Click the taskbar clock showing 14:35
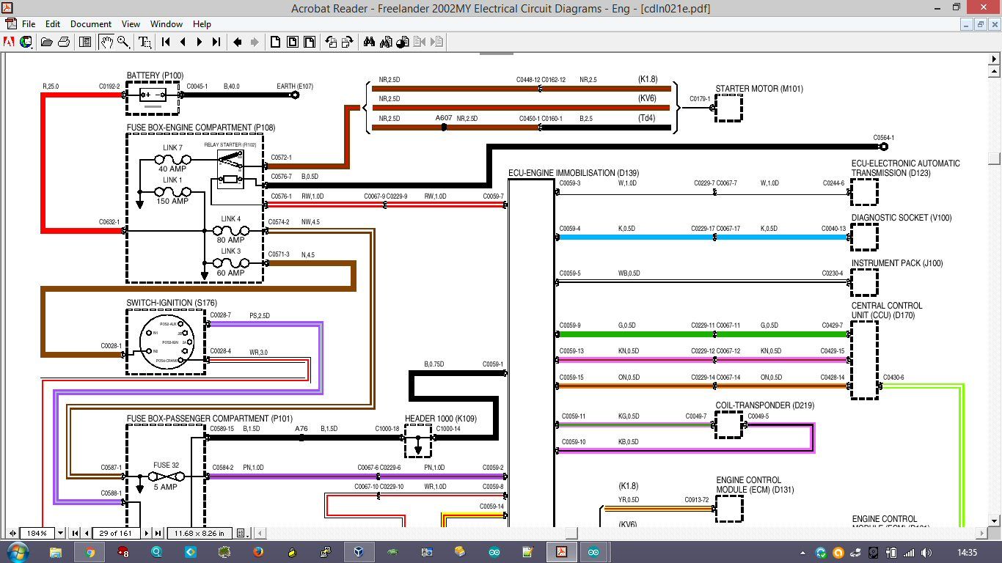 [x=968, y=552]
